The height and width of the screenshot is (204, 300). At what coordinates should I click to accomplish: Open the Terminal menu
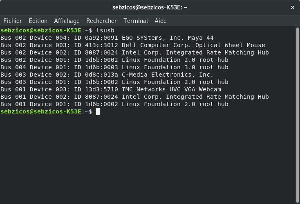pyautogui.click(x=136, y=20)
